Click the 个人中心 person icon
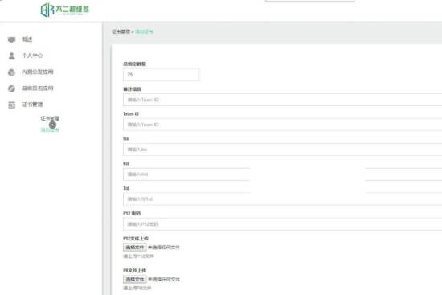442x295 pixels. click(11, 55)
